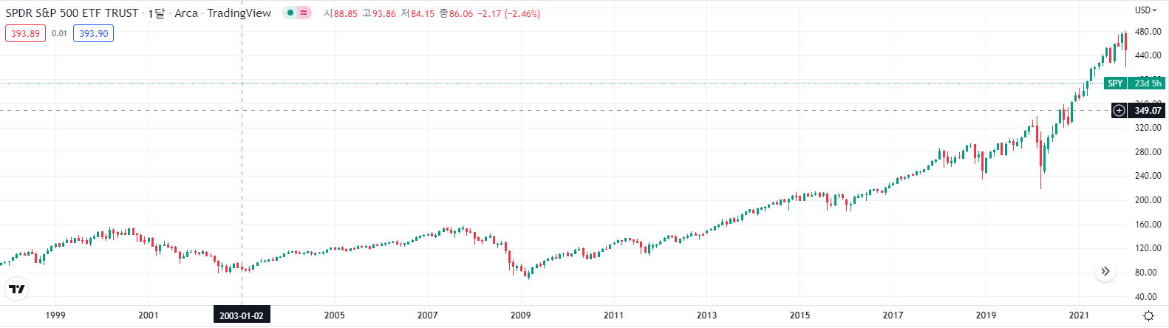This screenshot has width=1169, height=328.
Task: Click the 2007 label on the time axis
Action: [428, 315]
